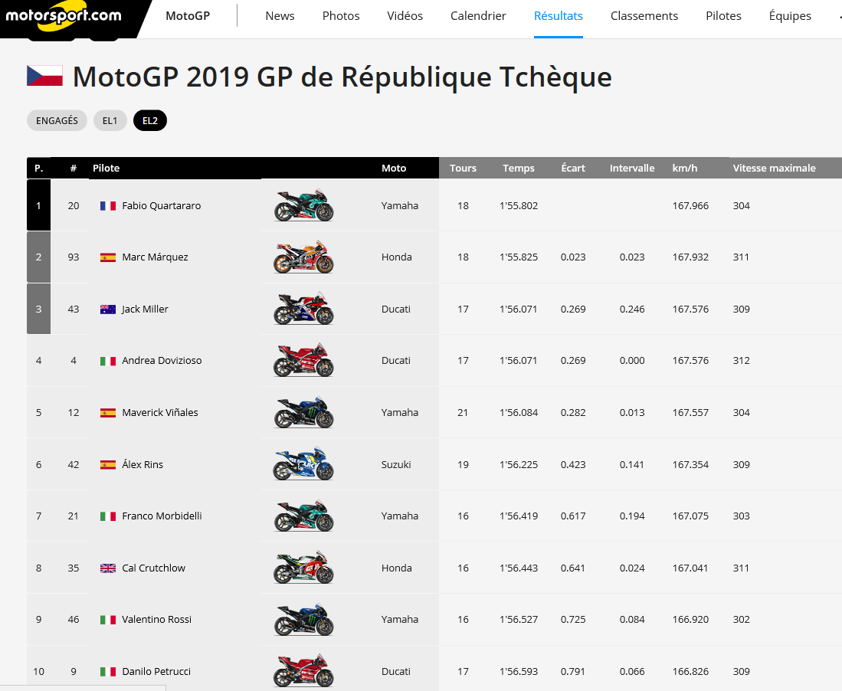842x691 pixels.
Task: Click the French flag beside Fabio Quartararo
Action: click(108, 205)
